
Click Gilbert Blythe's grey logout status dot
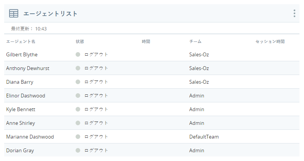pos(78,54)
